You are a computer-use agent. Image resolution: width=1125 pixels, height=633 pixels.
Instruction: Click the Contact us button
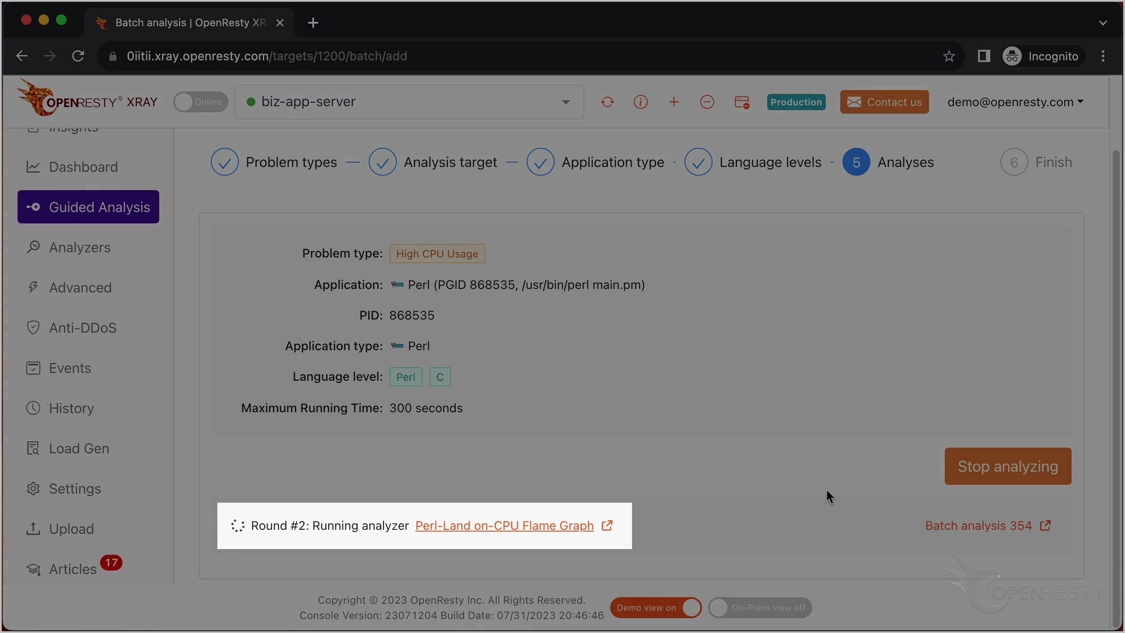tap(884, 102)
